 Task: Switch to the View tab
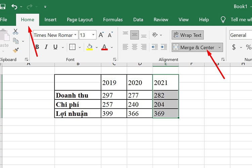(x=183, y=19)
